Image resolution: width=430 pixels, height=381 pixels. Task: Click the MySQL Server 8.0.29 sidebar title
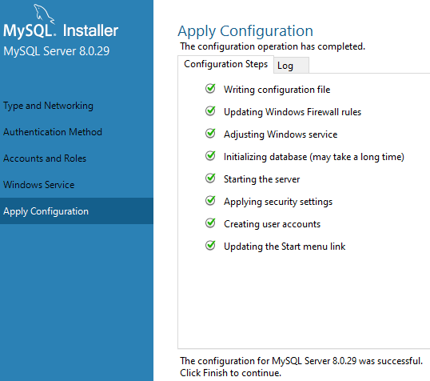coord(57,51)
